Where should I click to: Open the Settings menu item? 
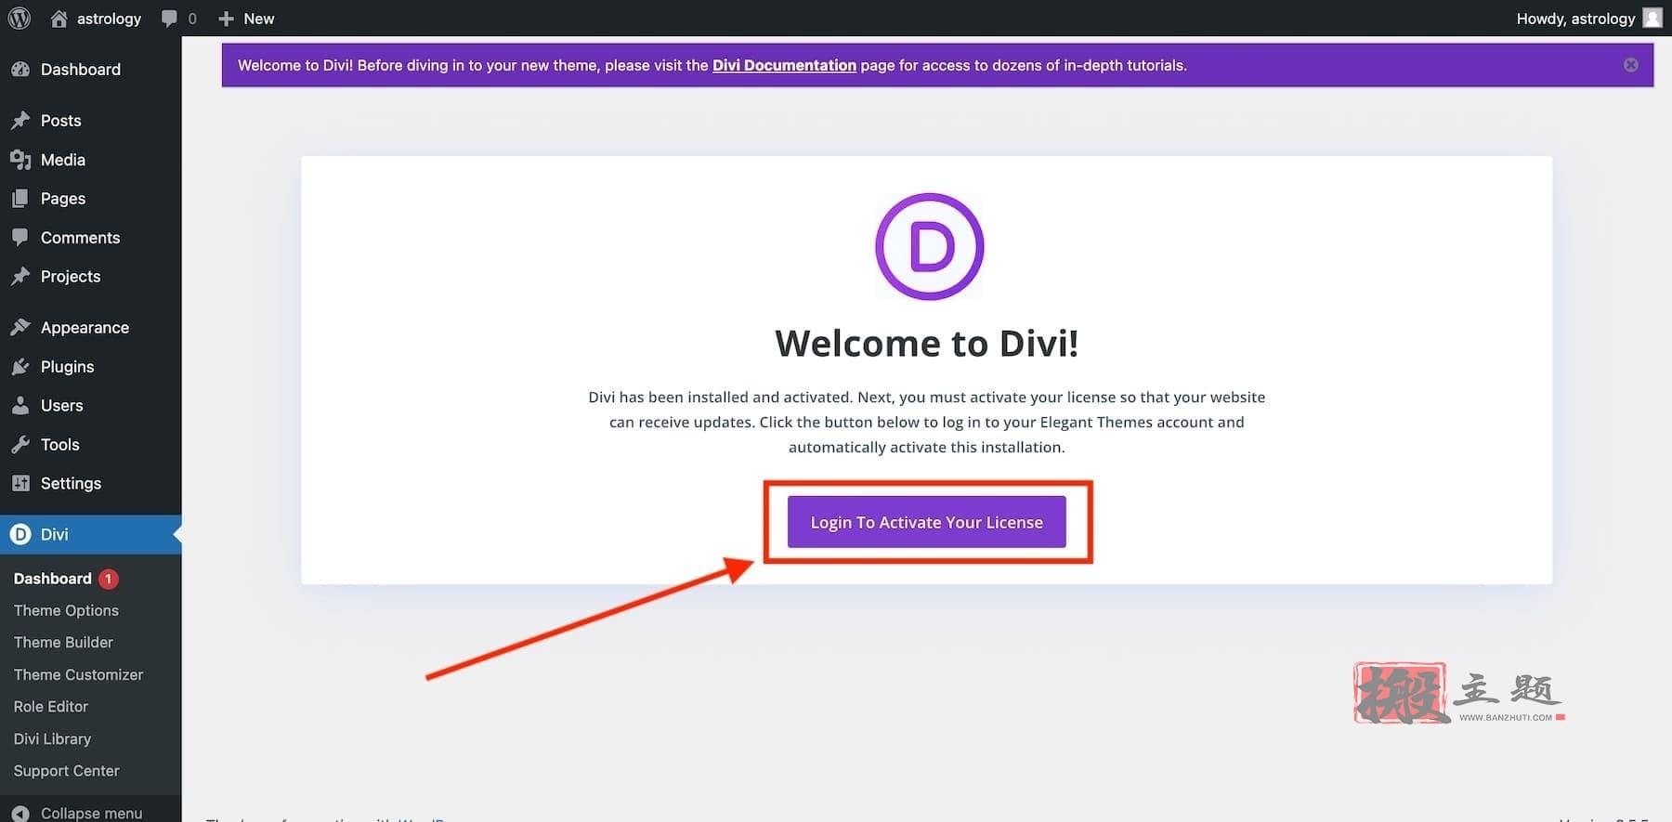click(x=71, y=483)
